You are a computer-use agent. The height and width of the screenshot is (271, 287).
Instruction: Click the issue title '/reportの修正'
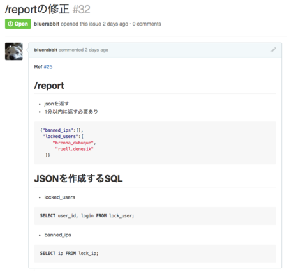tap(37, 10)
